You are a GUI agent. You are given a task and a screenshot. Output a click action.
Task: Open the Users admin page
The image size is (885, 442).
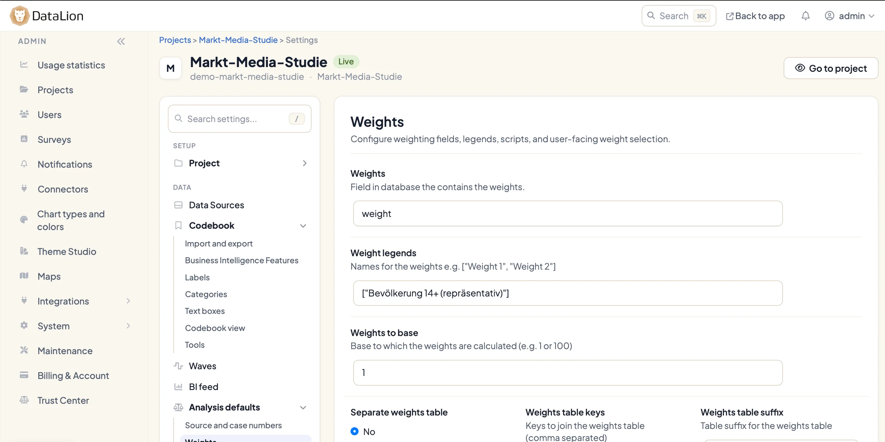[x=49, y=115]
